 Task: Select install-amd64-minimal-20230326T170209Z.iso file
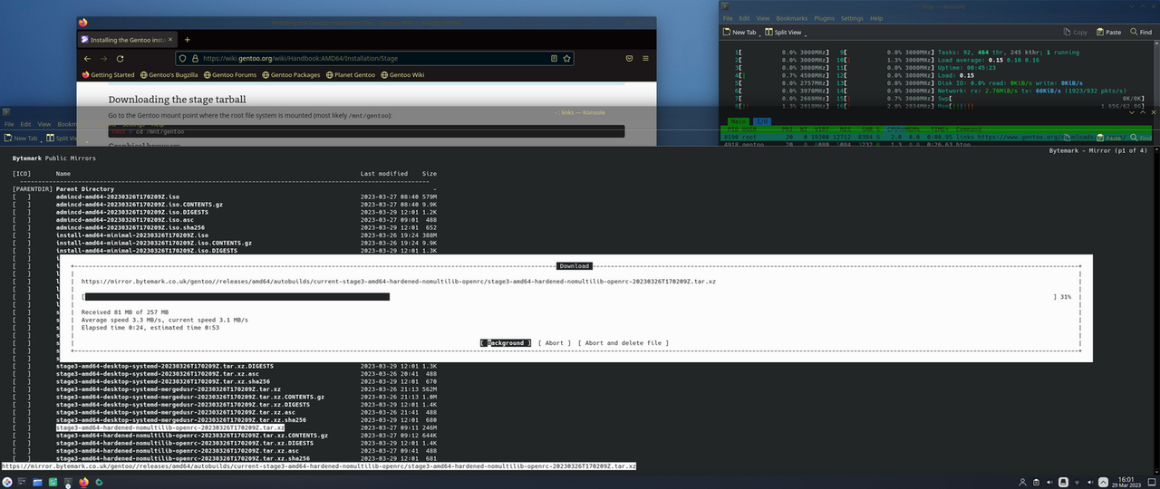[131, 235]
